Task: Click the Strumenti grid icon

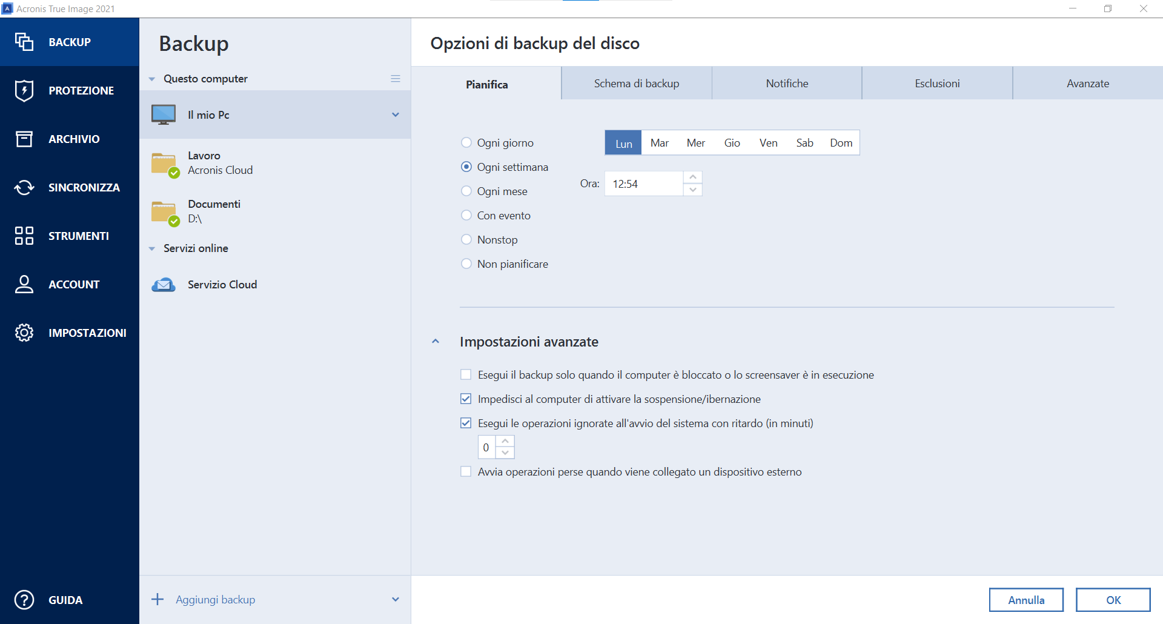Action: (x=24, y=236)
